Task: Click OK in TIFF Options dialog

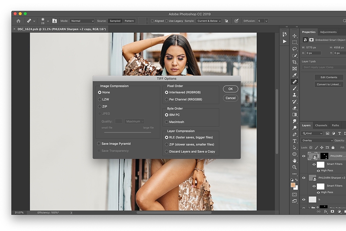Action: tap(230, 89)
